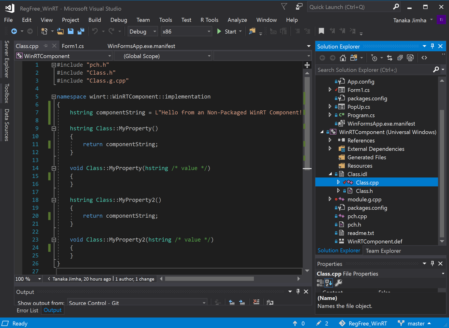This screenshot has height=328, width=449.
Task: Expand the module.g.cpp tree node
Action: (330, 199)
